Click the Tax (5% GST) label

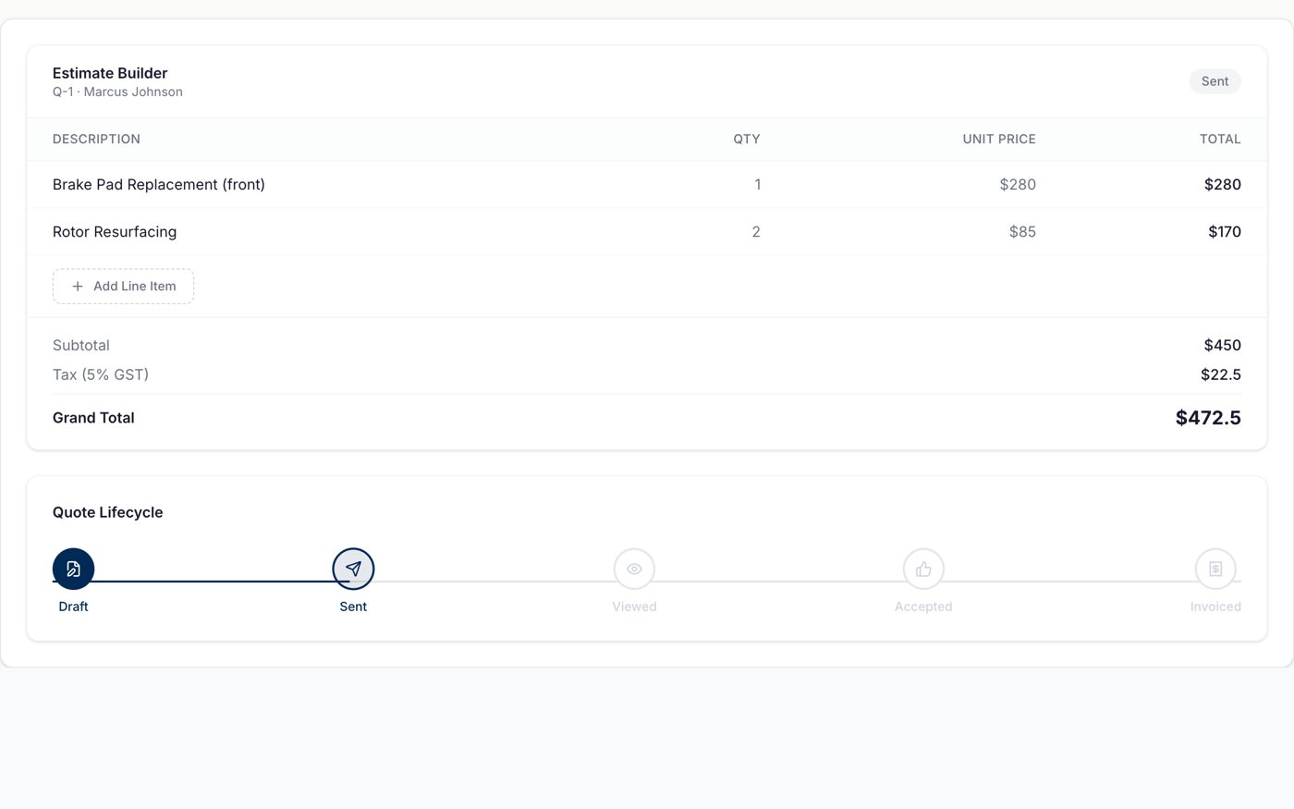click(101, 375)
